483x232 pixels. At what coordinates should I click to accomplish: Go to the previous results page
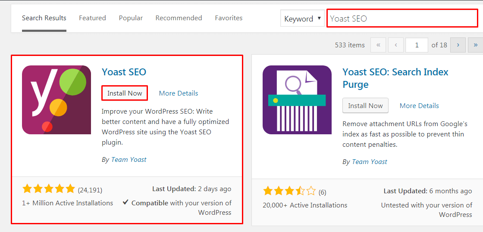(396, 45)
